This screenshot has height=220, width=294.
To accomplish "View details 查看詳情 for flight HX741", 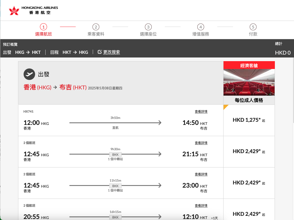I will tap(201, 112).
